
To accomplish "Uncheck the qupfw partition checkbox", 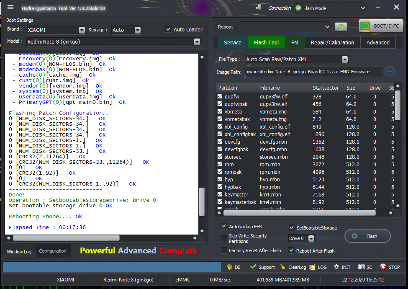I will click(x=220, y=96).
